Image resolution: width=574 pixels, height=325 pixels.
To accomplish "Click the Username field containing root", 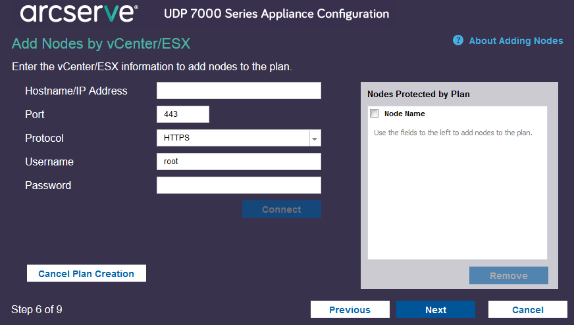I will (x=238, y=162).
